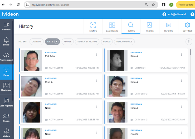The image size is (195, 139).
Task: Open options for Risa A 9:25:23 AM card
Action: coord(182,106)
